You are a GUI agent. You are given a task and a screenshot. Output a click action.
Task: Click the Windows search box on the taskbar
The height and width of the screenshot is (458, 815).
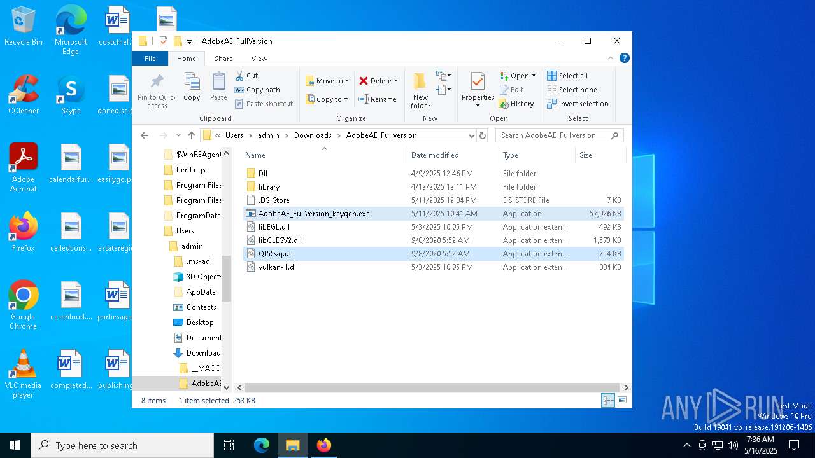click(x=122, y=445)
